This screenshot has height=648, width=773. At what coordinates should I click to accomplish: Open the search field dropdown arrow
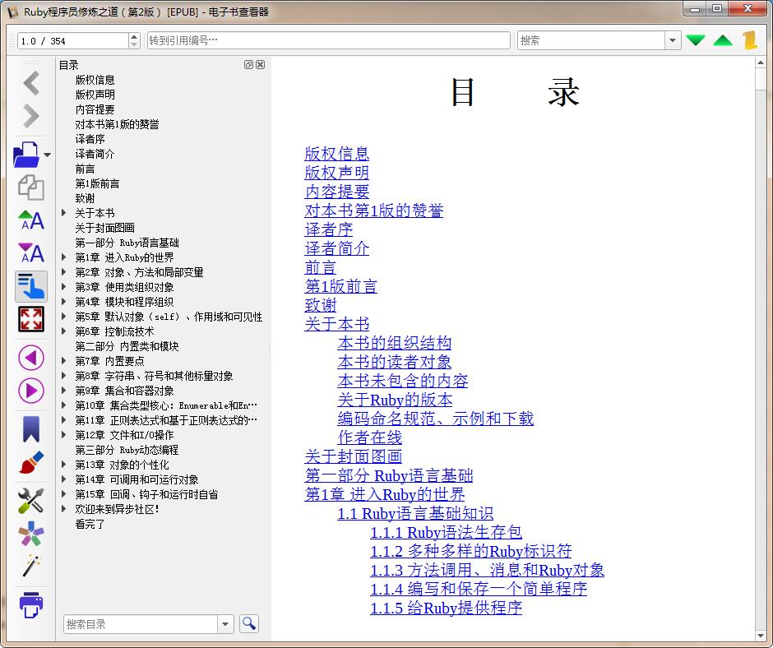673,40
